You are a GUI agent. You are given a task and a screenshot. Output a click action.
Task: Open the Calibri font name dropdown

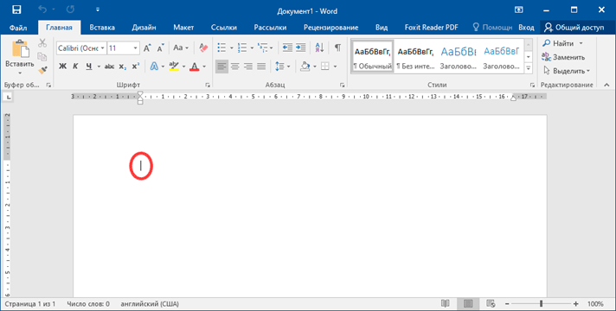point(81,48)
